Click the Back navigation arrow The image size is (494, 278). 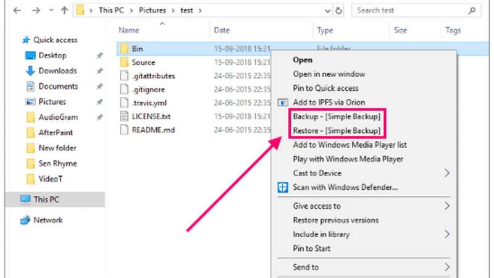point(17,11)
